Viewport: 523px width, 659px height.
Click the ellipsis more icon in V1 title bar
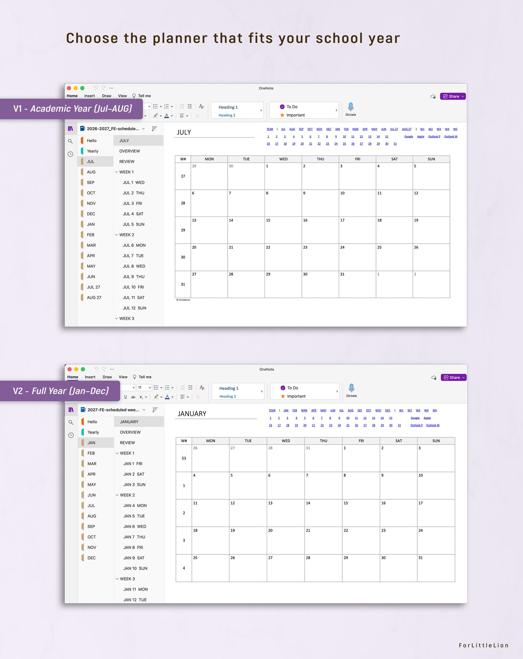[111, 88]
